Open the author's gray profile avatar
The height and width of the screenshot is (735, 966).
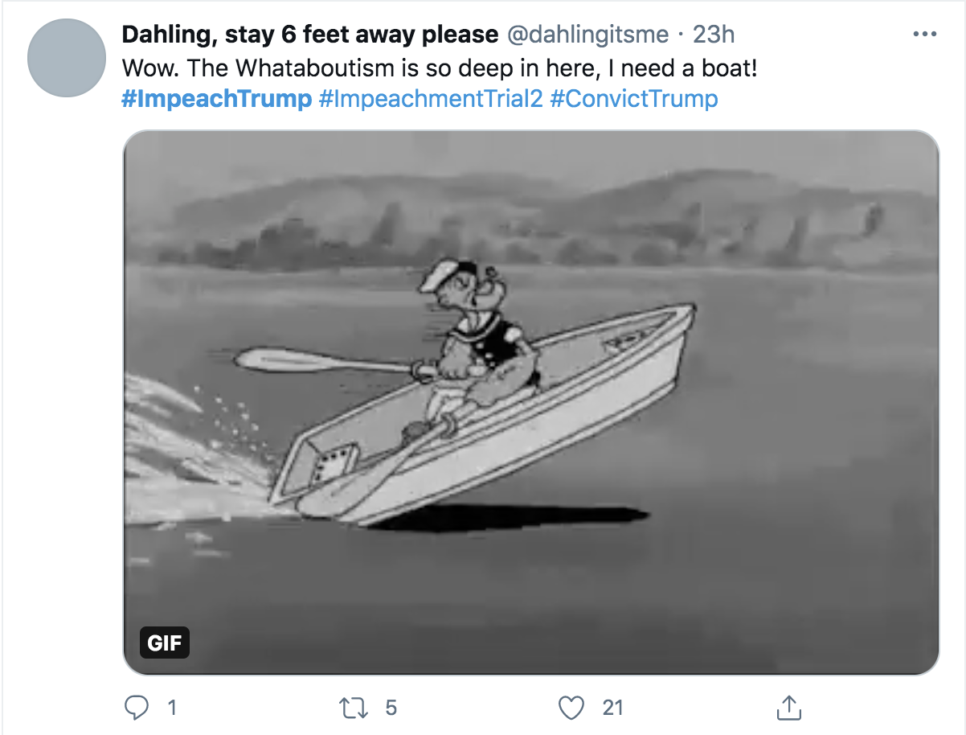point(67,57)
